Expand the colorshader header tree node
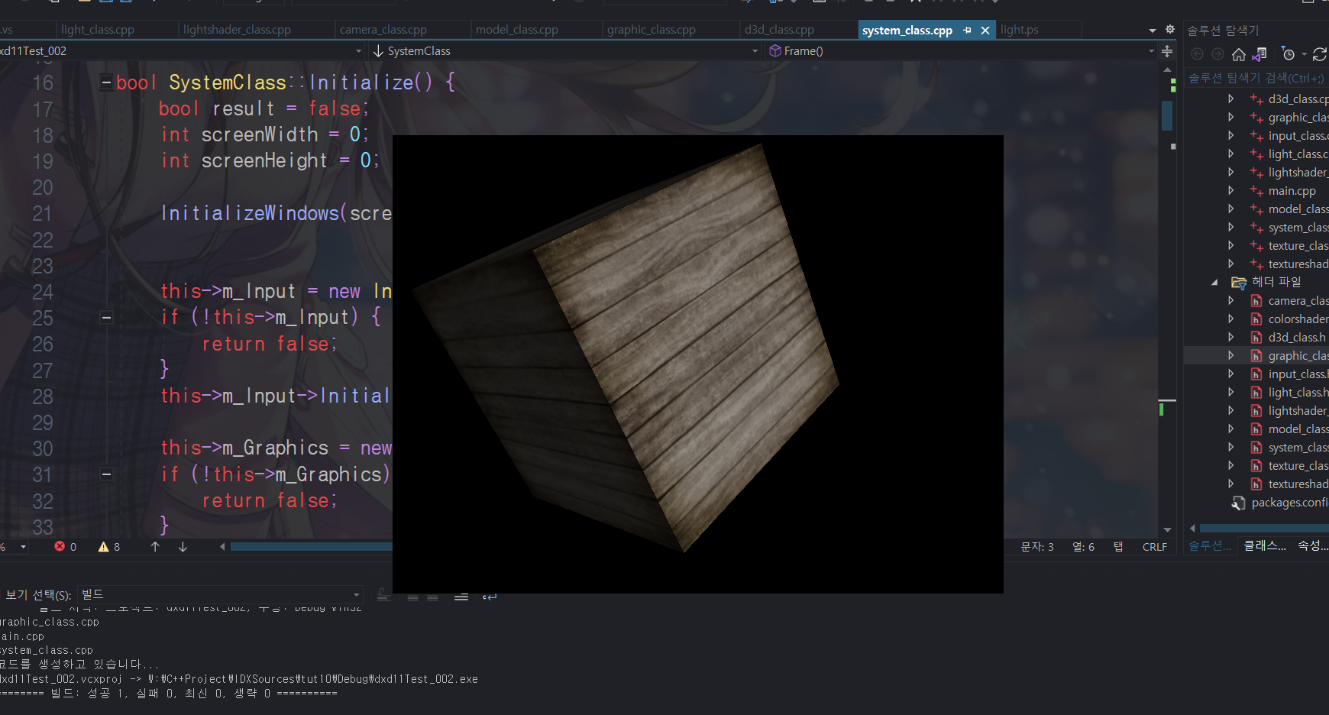The height and width of the screenshot is (715, 1329). click(x=1230, y=319)
